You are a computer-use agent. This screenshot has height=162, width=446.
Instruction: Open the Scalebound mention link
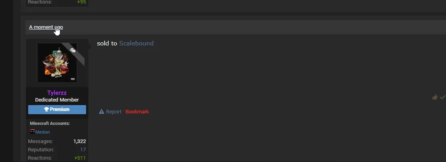click(x=136, y=43)
